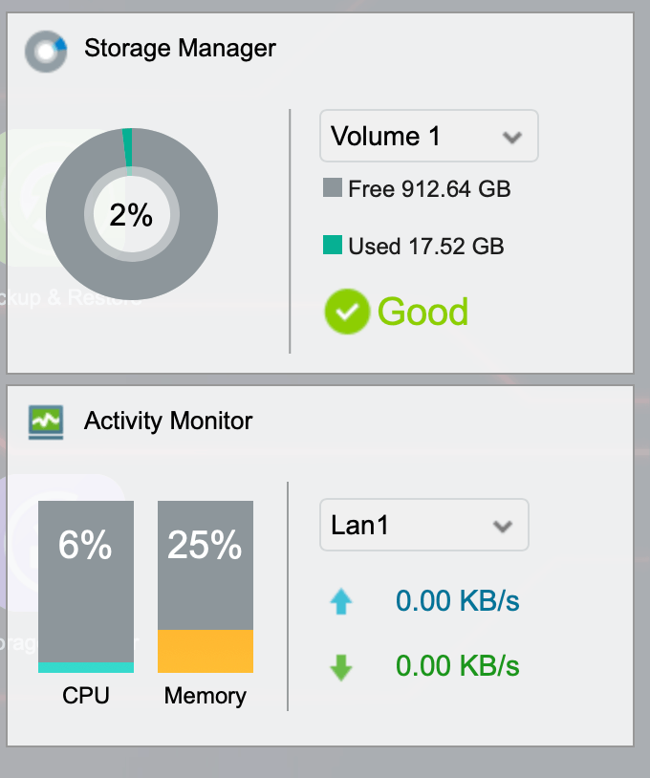This screenshot has width=650, height=778.
Task: Click the blue upload arrow icon
Action: pyautogui.click(x=341, y=601)
